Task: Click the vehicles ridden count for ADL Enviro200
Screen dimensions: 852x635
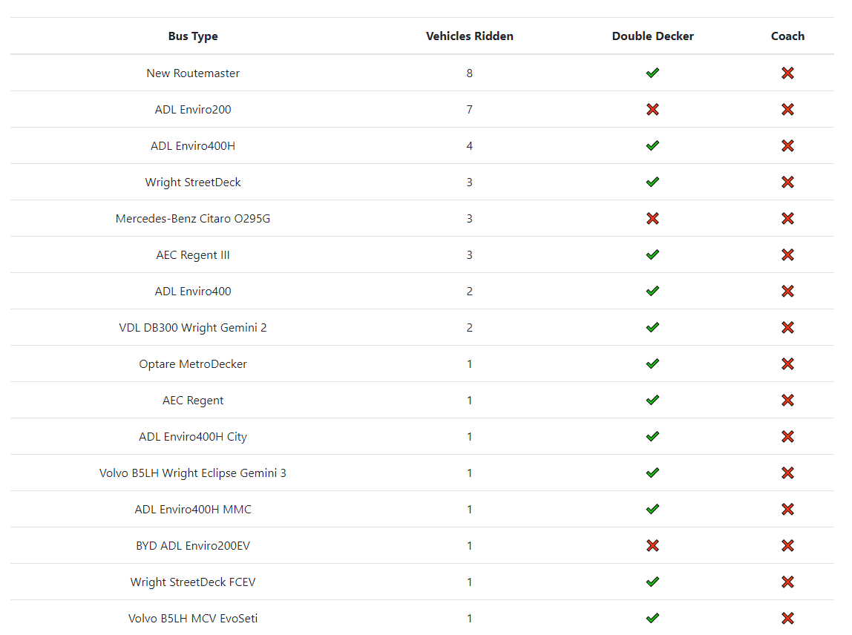Action: point(469,109)
